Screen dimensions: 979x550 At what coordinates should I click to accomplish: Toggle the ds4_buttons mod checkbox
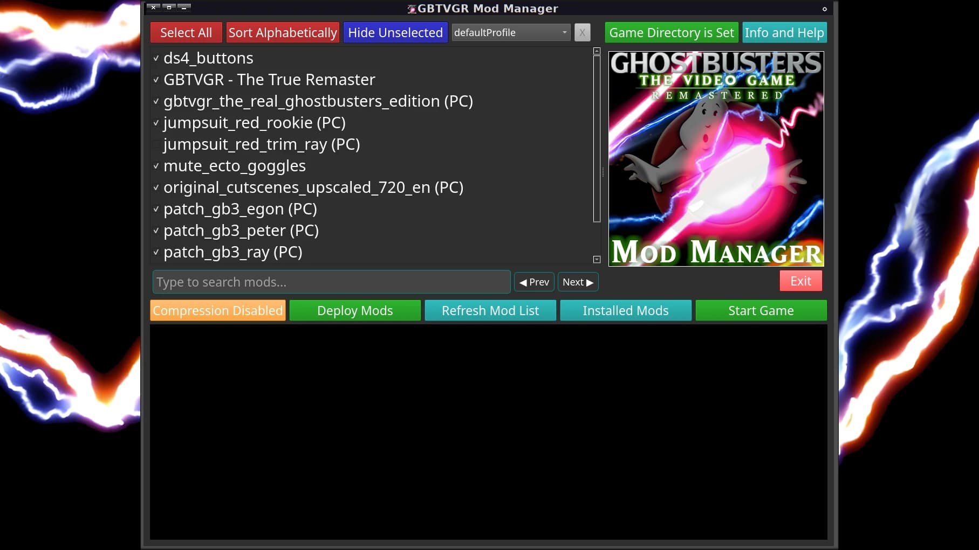[156, 58]
